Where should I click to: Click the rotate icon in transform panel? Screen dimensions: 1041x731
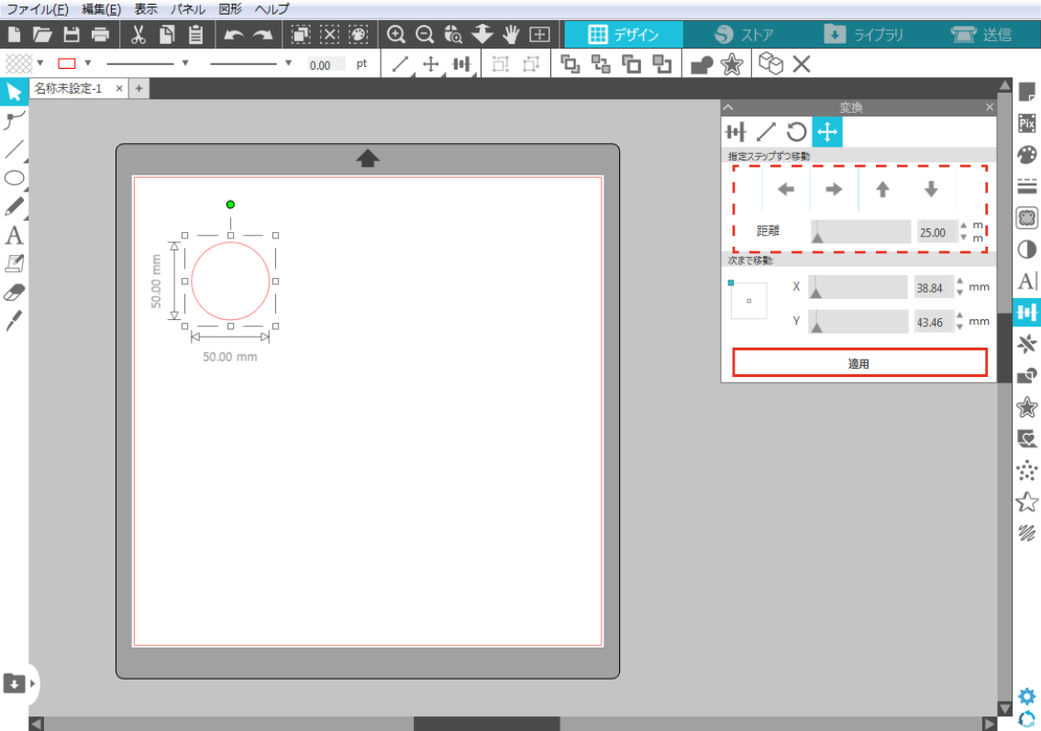coord(796,132)
